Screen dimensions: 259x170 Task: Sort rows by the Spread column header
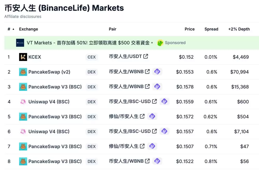pos(211,29)
